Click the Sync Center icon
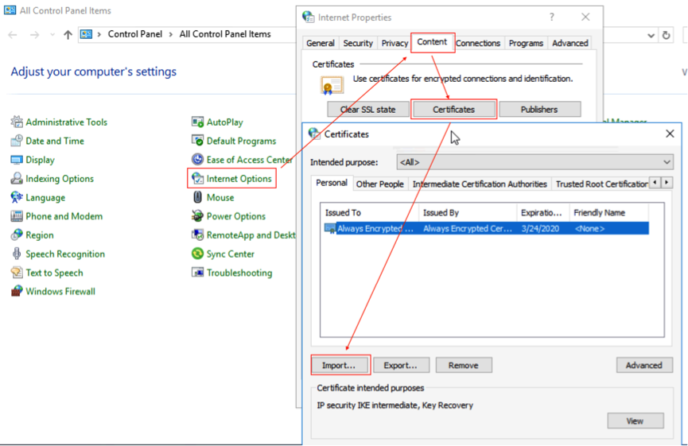This screenshot has height=446, width=688. point(198,254)
